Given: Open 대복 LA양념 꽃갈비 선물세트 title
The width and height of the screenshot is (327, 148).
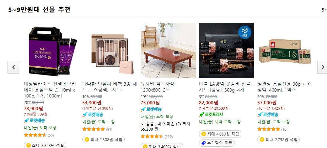Looking at the screenshot, I should [225, 87].
